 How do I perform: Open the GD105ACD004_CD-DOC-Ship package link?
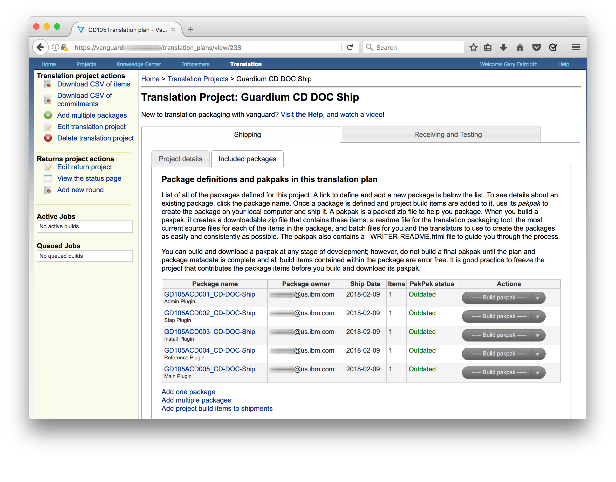[x=210, y=350]
